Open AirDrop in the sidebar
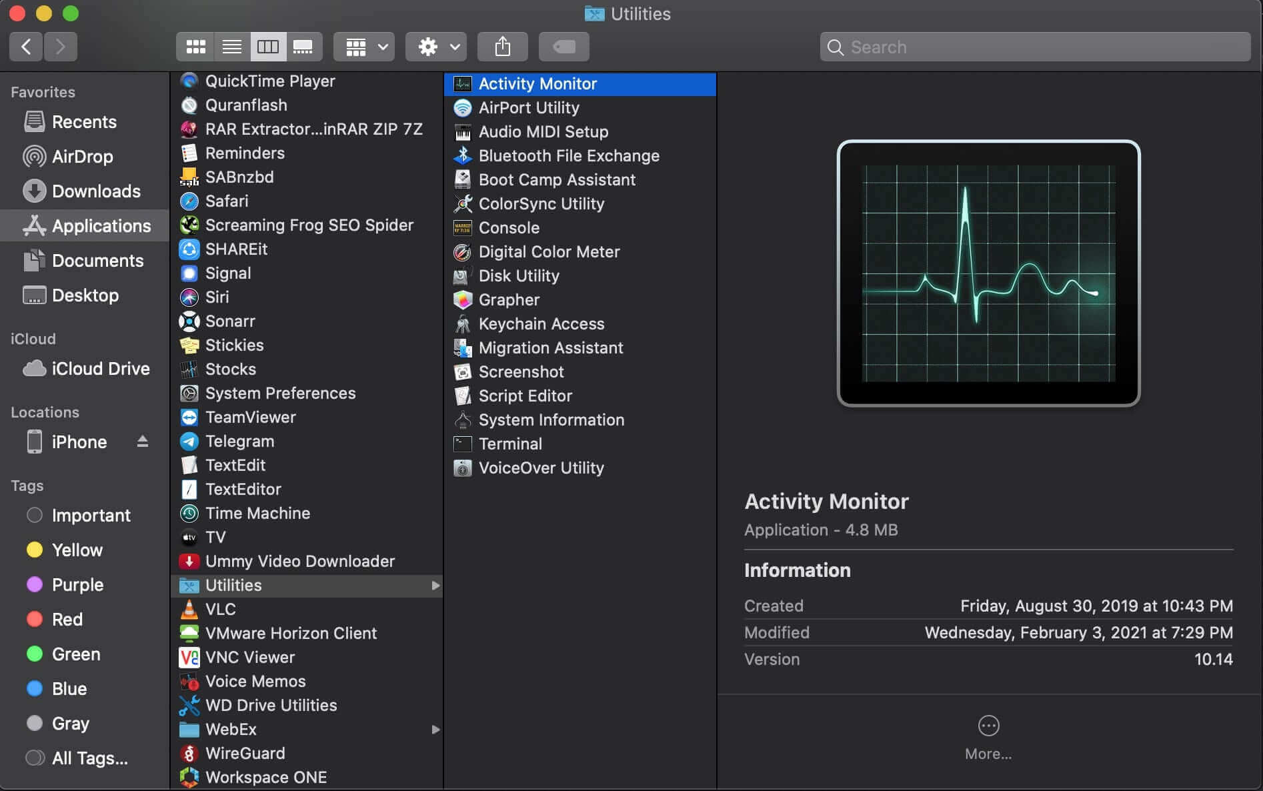 pyautogui.click(x=84, y=157)
